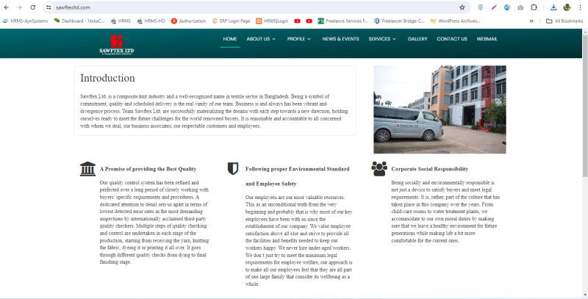Expand the PROFILE menu
The width and height of the screenshot is (588, 299).
[x=299, y=39]
